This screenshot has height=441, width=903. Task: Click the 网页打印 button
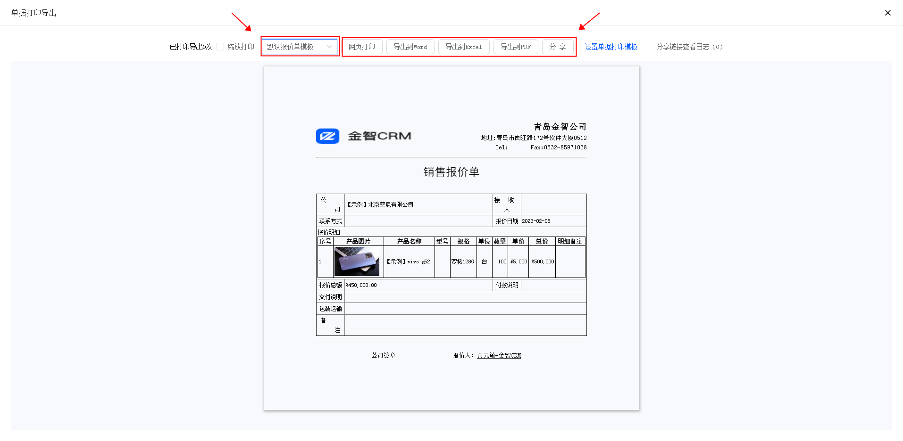pyautogui.click(x=362, y=47)
